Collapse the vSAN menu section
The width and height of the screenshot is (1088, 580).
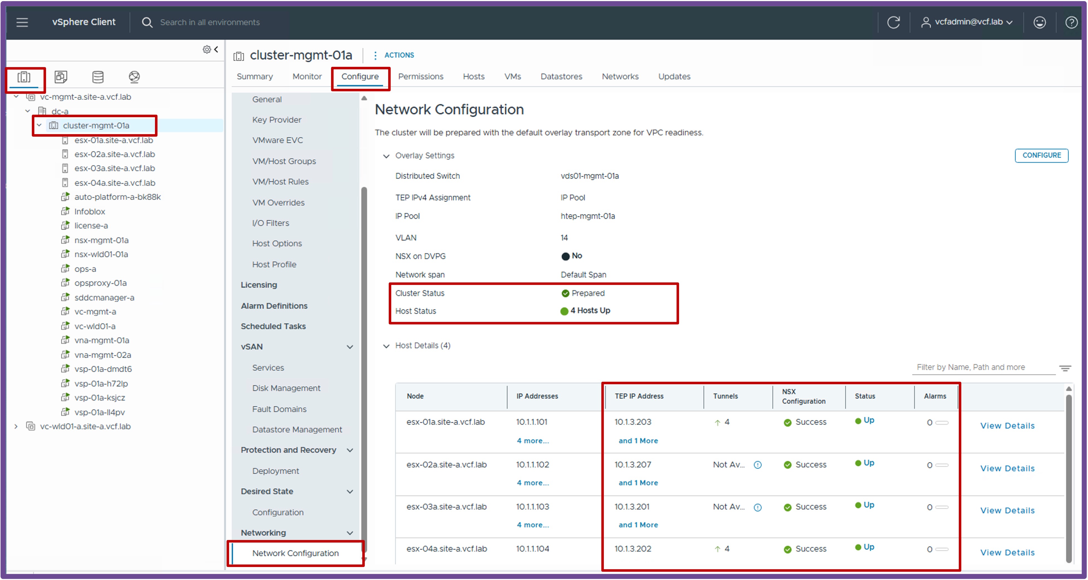[350, 347]
